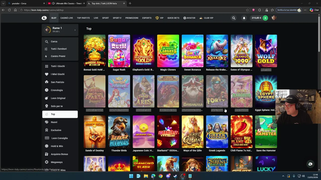Select Leon Consiglia category
321x180 pixels.
[60, 138]
